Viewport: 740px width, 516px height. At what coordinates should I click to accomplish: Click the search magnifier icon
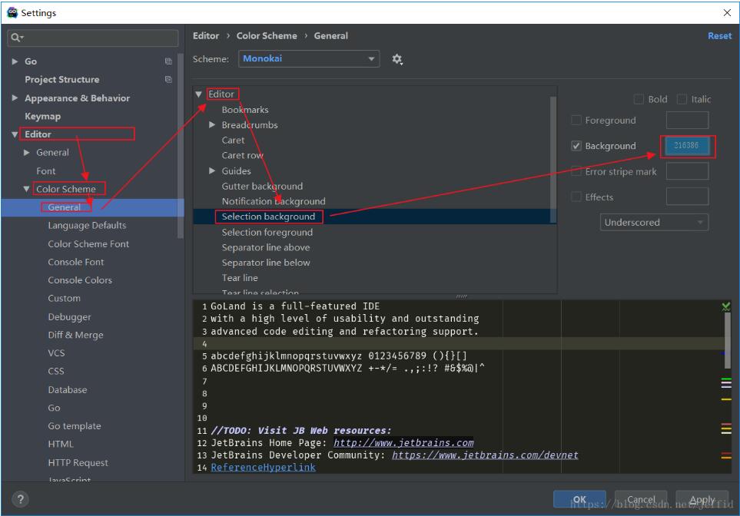16,38
